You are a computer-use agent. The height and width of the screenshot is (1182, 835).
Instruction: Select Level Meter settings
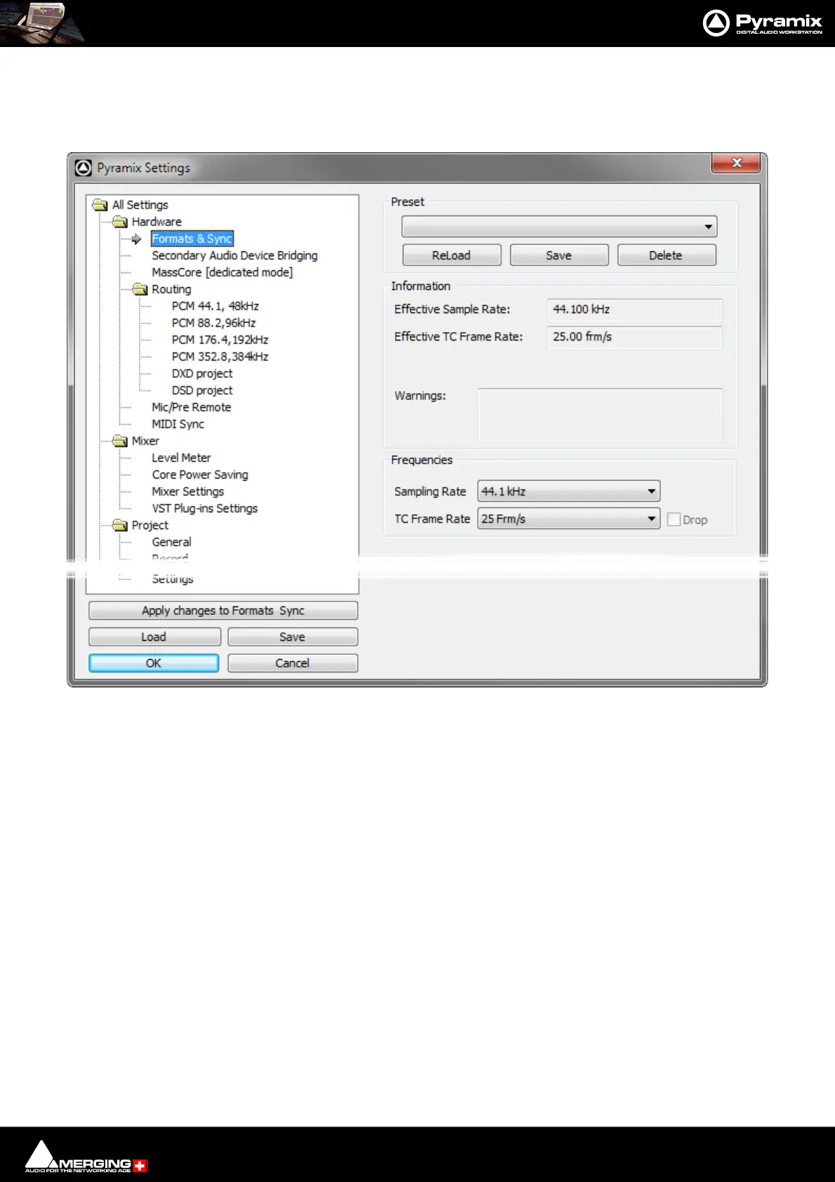(181, 458)
